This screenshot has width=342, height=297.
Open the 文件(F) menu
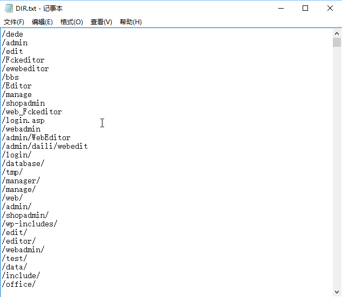14,22
